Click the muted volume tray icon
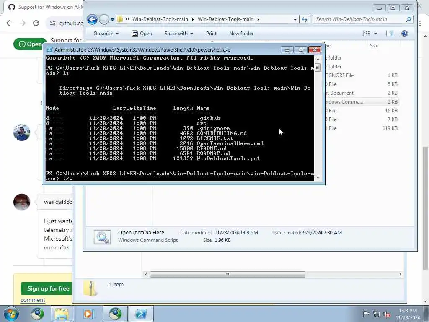 387,314
